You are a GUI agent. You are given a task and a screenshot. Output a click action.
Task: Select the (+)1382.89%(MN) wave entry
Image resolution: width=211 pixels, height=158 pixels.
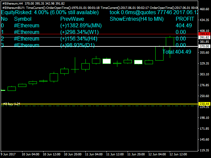[81, 26]
